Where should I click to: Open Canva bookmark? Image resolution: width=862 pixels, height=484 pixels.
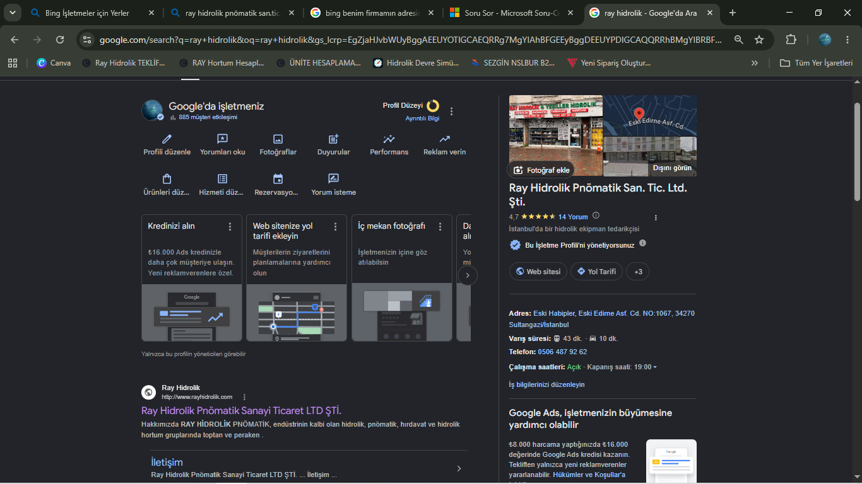pos(54,63)
